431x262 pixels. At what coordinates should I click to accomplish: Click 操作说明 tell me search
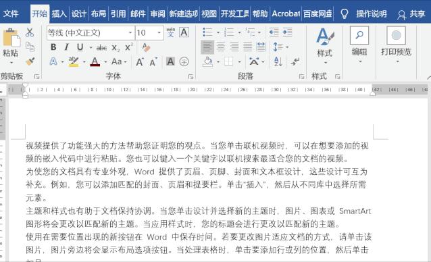[x=372, y=14]
